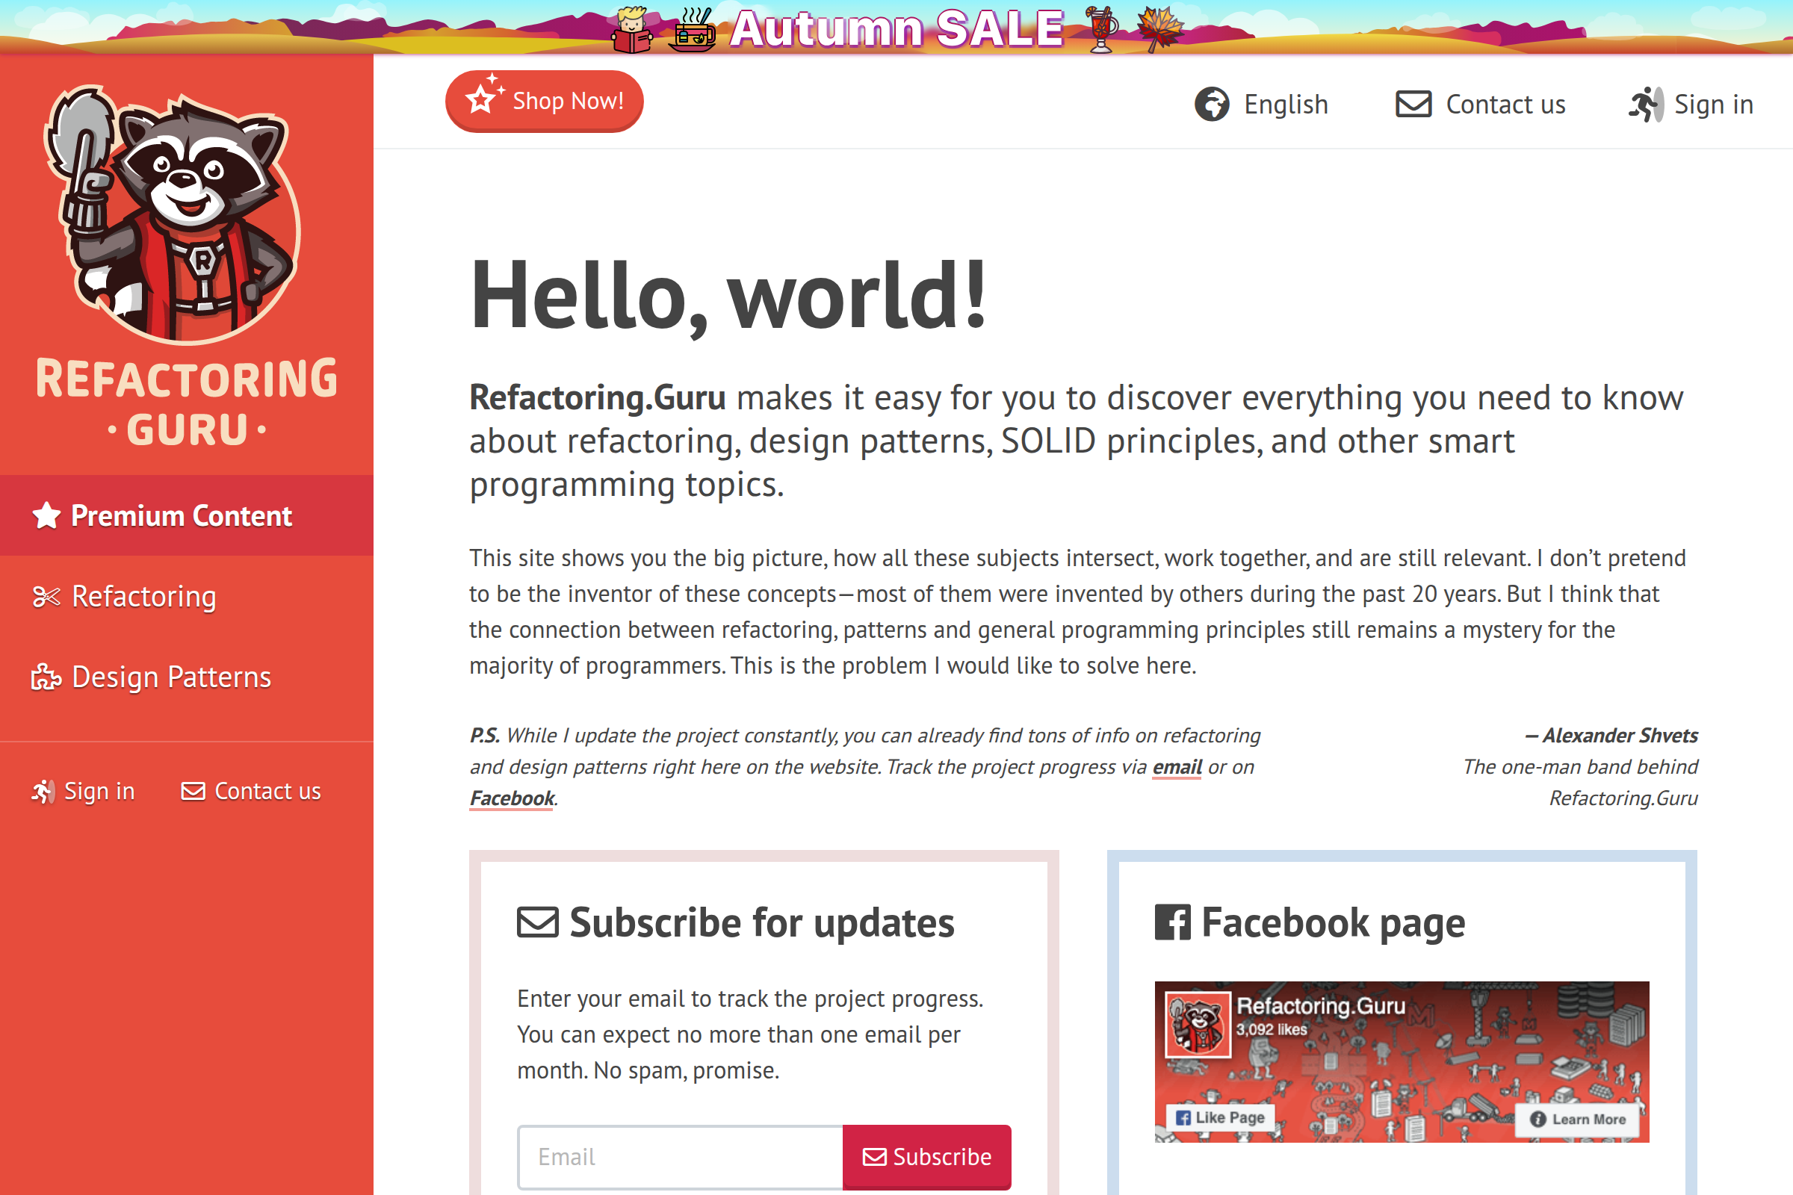This screenshot has width=1793, height=1195.
Task: Click the star icon next to Premium Content
Action: (x=46, y=516)
